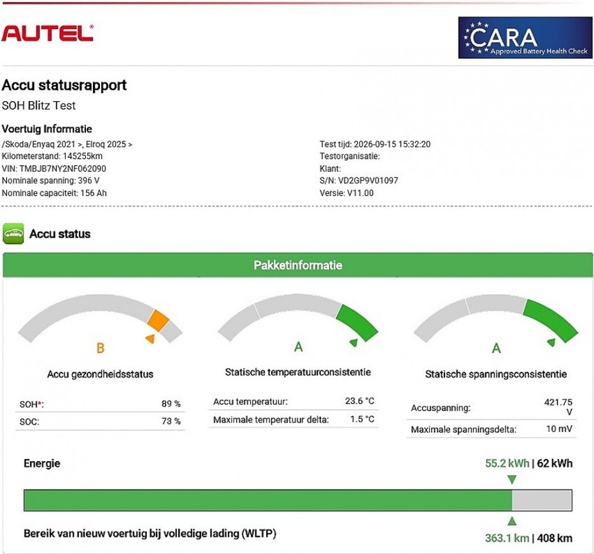The width and height of the screenshot is (594, 554).
Task: Click the green filled part of energy bar
Action: pyautogui.click(x=268, y=500)
